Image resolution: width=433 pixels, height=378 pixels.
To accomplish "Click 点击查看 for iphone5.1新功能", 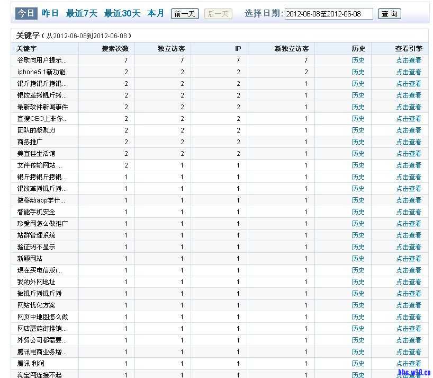I will [408, 72].
